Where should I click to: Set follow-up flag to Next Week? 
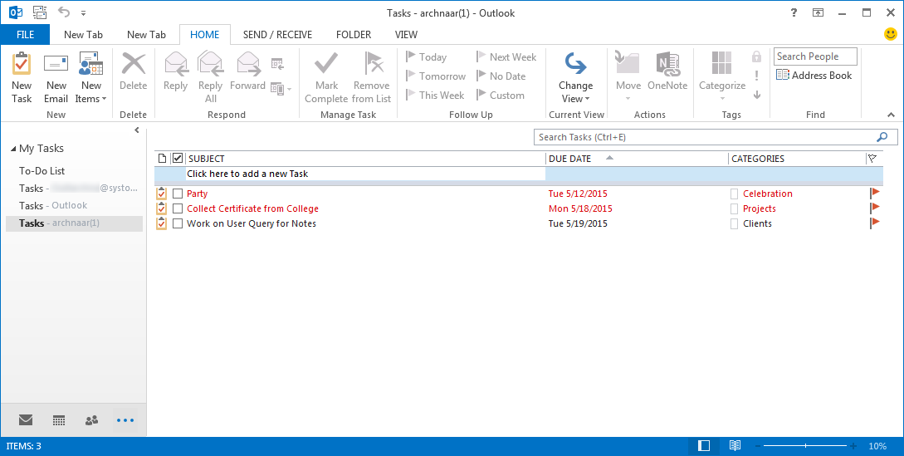tap(506, 56)
